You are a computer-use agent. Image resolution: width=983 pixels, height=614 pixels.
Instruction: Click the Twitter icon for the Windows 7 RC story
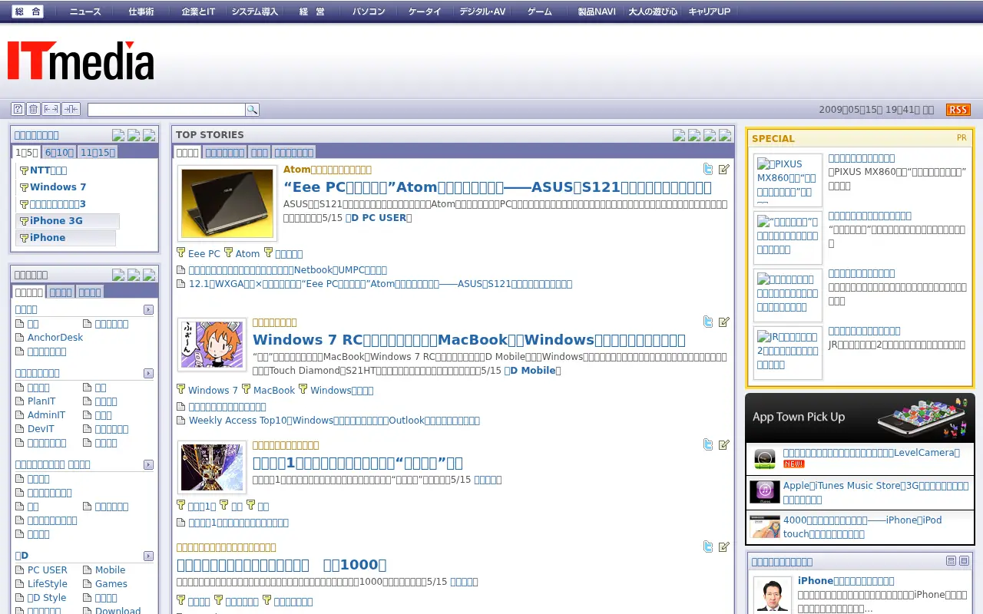click(708, 322)
